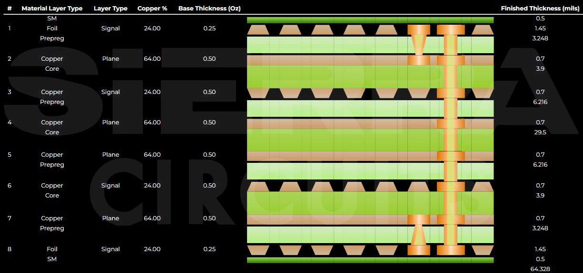Click finished thickness 6.216 below layer 3
This screenshot has width=583, height=273.
pos(540,102)
